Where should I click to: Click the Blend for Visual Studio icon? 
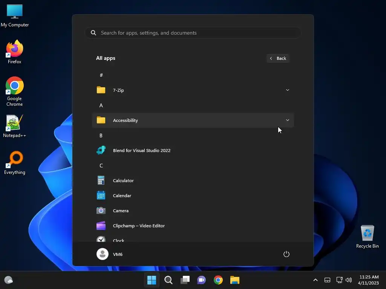coord(101,150)
